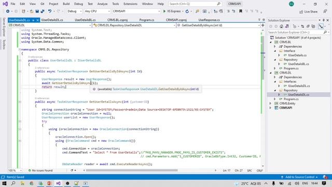
Task: Click the Windows Start button
Action: [x=4, y=183]
